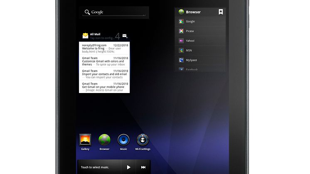This screenshot has height=174, width=310.
Task: Tap the Browser widget title
Action: coord(193,12)
